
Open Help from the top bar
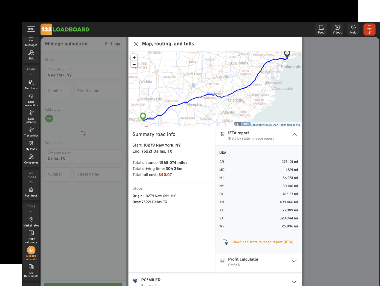(353, 29)
